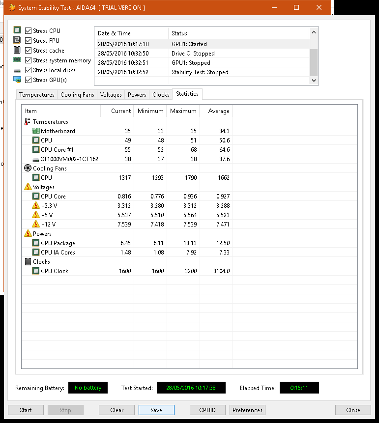Viewport: 379px width, 423px height.
Task: Click the memory chip icon of Clocks group
Action: [x=28, y=261]
